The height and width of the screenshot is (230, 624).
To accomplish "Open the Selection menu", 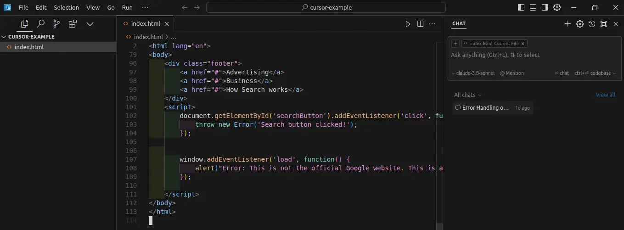I will coord(66,7).
